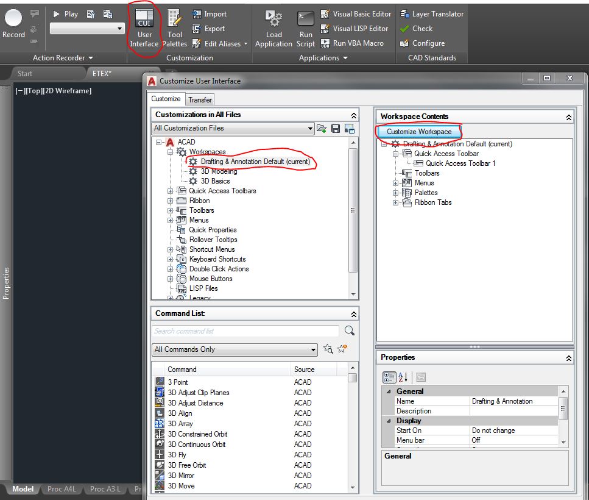Save all current customization files icon
This screenshot has height=500, width=589.
click(x=336, y=129)
